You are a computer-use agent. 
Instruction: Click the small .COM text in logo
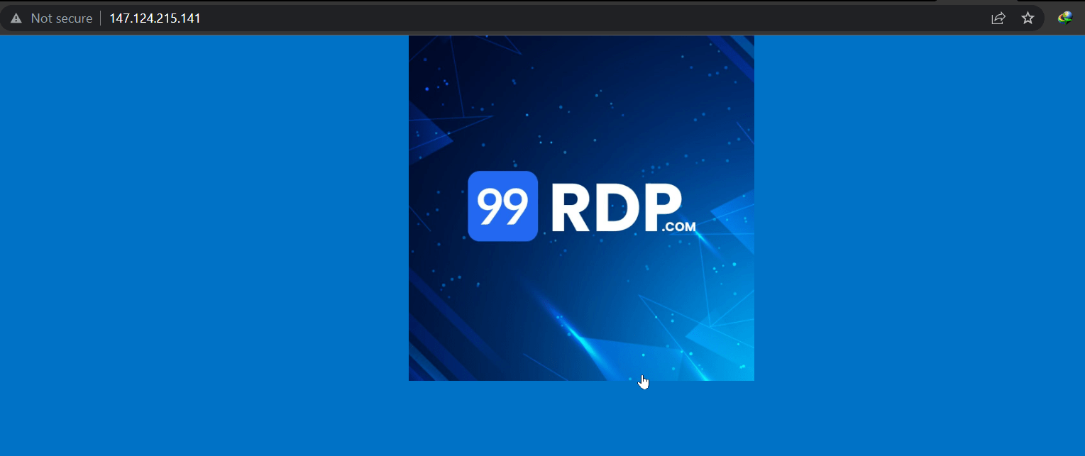pyautogui.click(x=678, y=228)
